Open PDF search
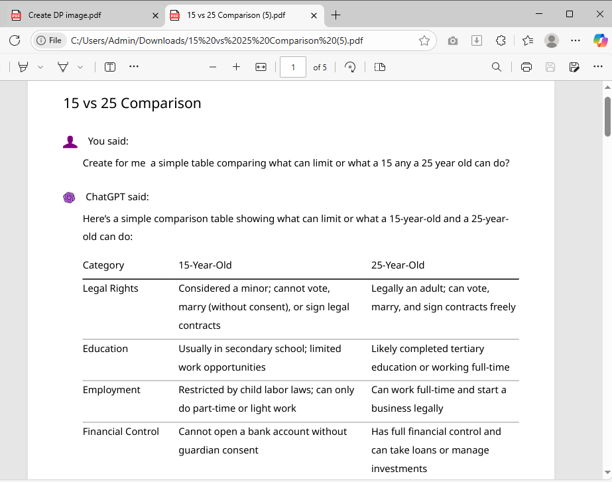This screenshot has height=482, width=612. (496, 67)
